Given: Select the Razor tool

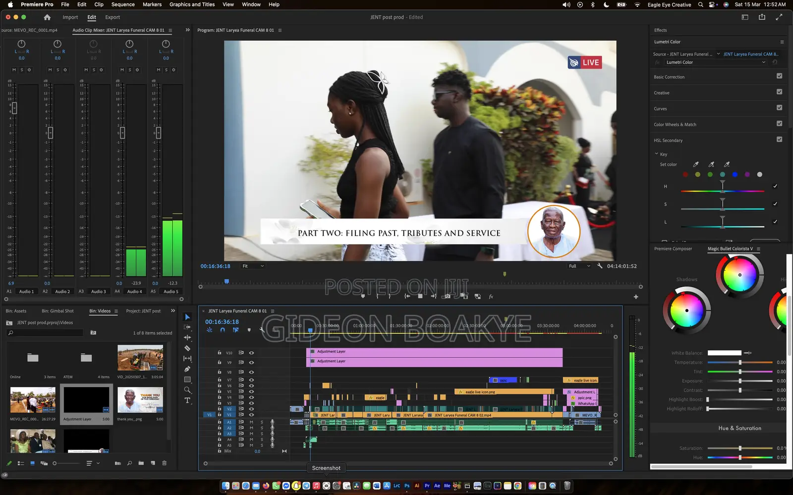Looking at the screenshot, I should coord(187,348).
